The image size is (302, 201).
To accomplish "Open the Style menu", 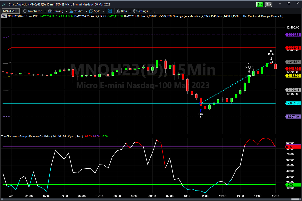I will [95, 11].
